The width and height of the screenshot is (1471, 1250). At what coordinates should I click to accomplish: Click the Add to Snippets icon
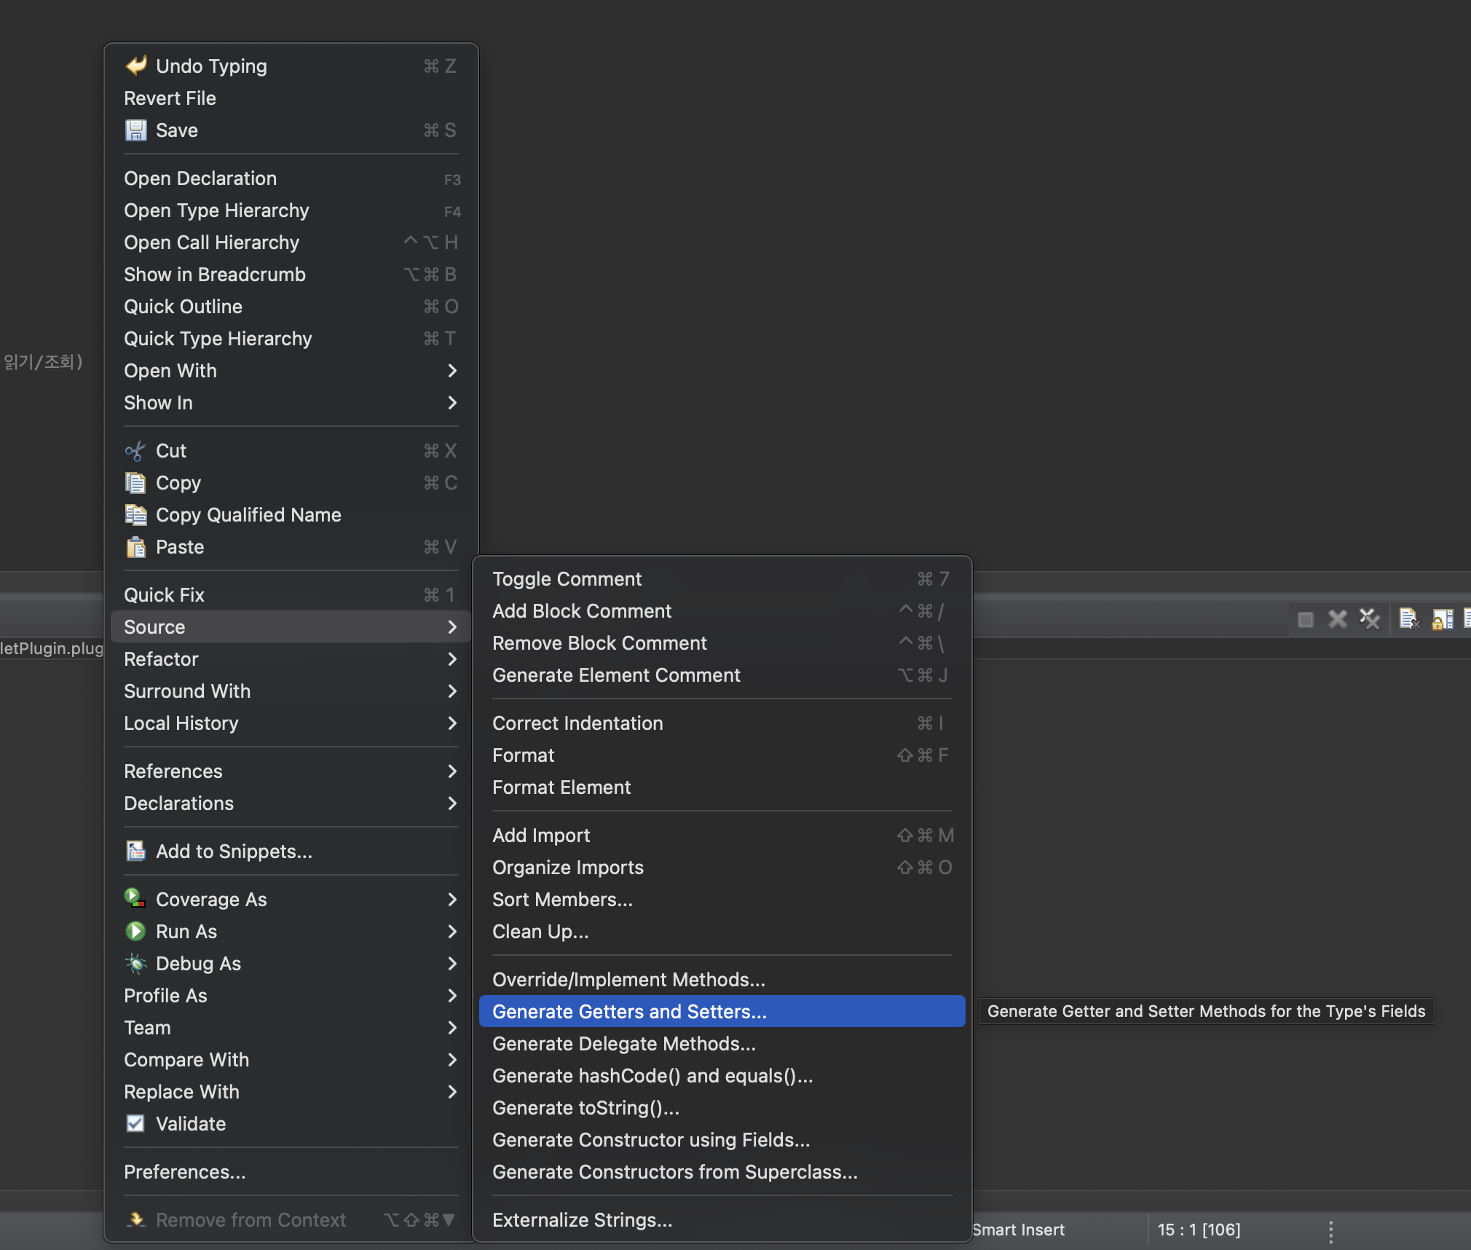pyautogui.click(x=136, y=851)
